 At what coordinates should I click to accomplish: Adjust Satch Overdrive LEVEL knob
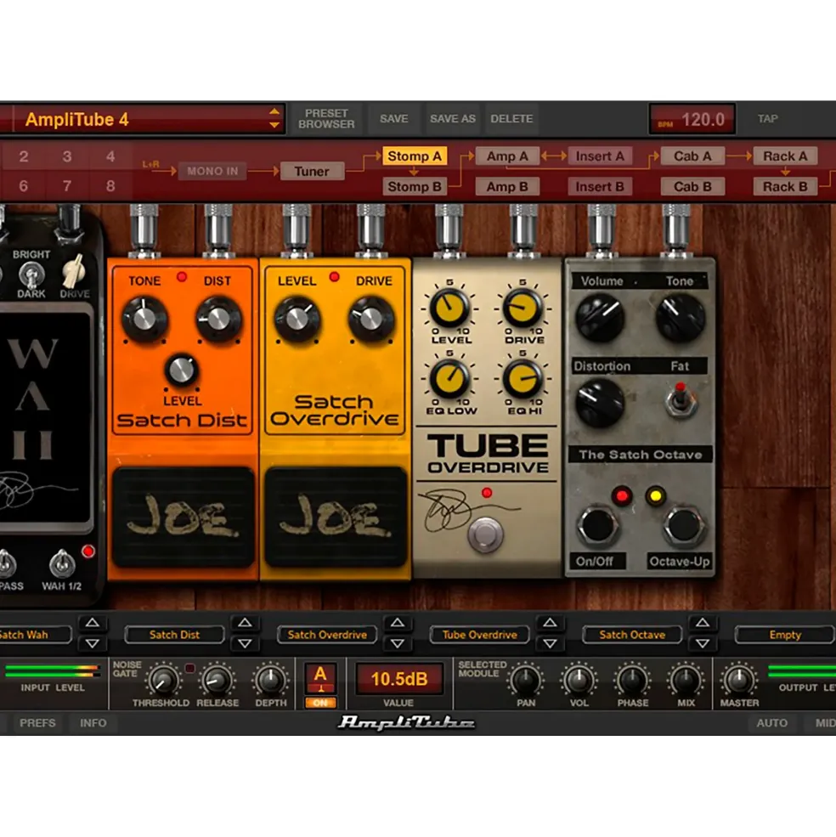point(297,320)
